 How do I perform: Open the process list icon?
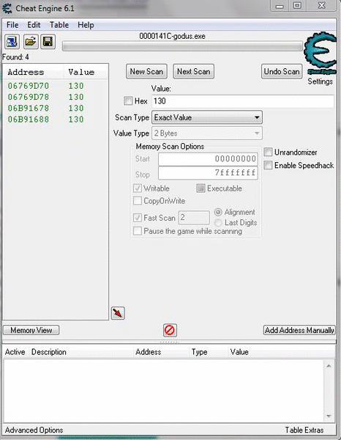click(12, 42)
